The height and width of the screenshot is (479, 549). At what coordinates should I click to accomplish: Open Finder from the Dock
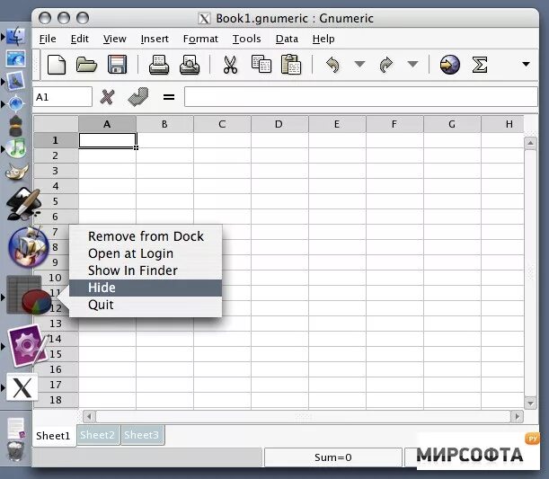tap(16, 36)
